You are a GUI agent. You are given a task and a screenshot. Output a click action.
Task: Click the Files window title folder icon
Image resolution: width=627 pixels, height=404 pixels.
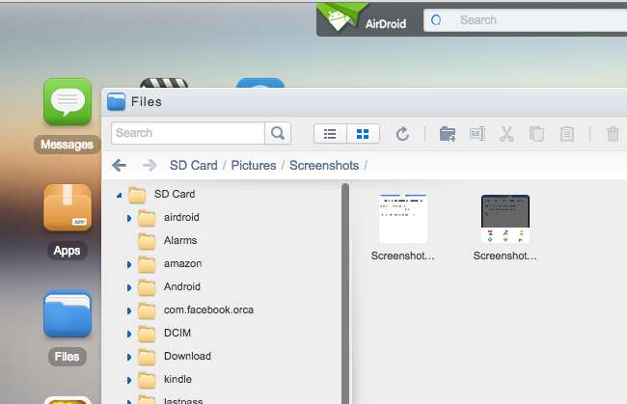pyautogui.click(x=117, y=101)
